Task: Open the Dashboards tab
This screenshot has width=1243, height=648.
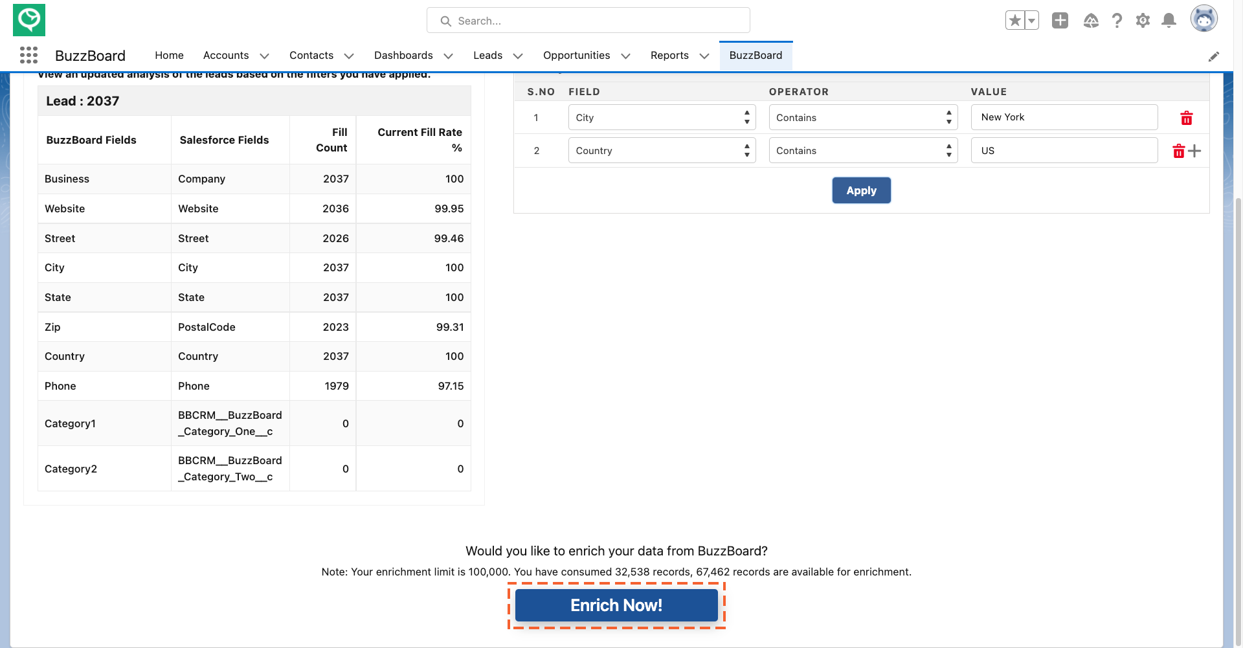Action: [403, 56]
